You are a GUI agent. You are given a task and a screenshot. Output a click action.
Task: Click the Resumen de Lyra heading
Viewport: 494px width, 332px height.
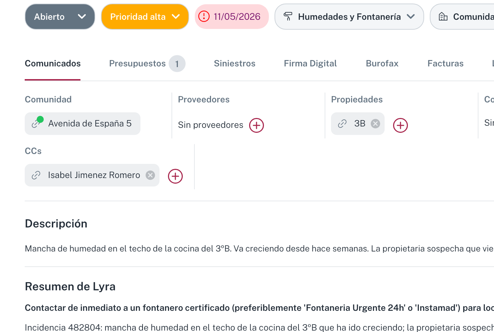pos(70,286)
